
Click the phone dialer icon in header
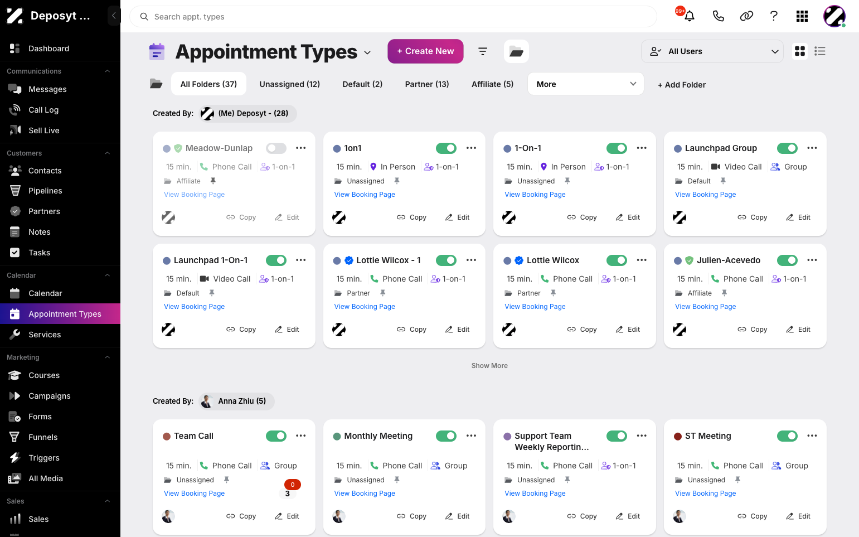tap(718, 16)
